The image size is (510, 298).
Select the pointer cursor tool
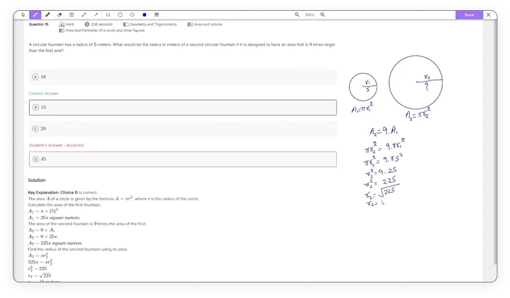click(23, 15)
